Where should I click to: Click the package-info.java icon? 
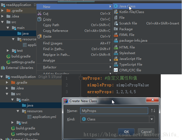point(116,41)
